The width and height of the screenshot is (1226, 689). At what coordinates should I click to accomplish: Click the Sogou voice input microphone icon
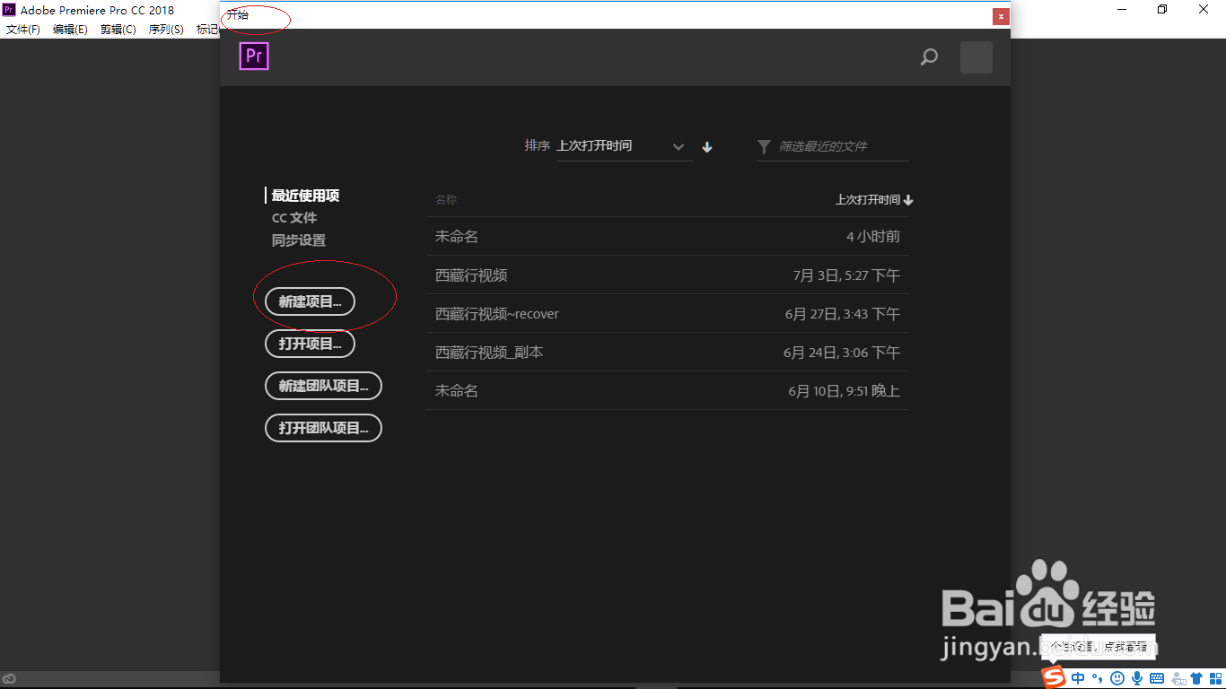click(1137, 677)
